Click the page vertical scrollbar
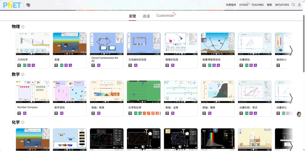The image size is (305, 151). [304, 44]
